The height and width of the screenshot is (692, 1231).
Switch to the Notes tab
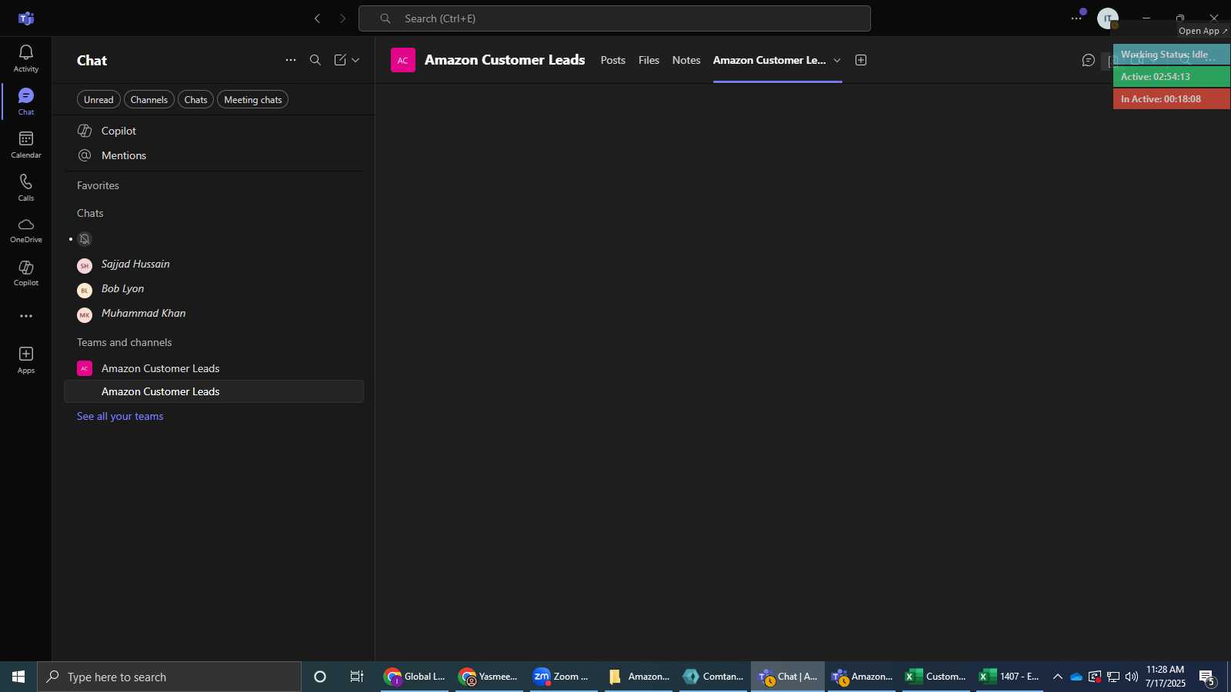(x=686, y=60)
